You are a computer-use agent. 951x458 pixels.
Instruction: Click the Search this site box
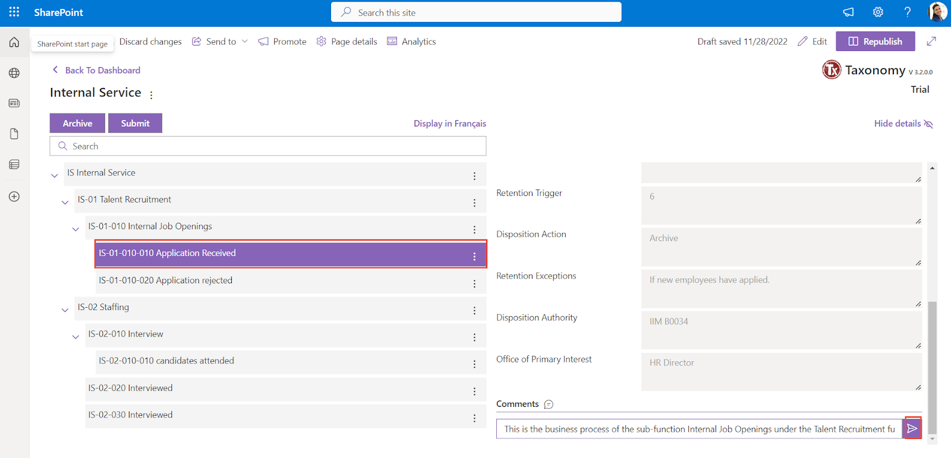pos(476,12)
